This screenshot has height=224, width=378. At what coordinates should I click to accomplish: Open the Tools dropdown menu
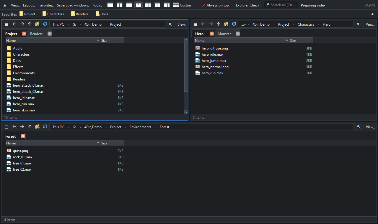[x=97, y=5]
